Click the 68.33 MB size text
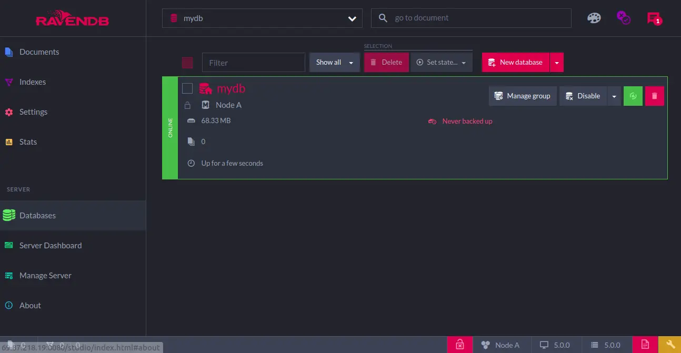The height and width of the screenshot is (353, 681). pyautogui.click(x=216, y=121)
